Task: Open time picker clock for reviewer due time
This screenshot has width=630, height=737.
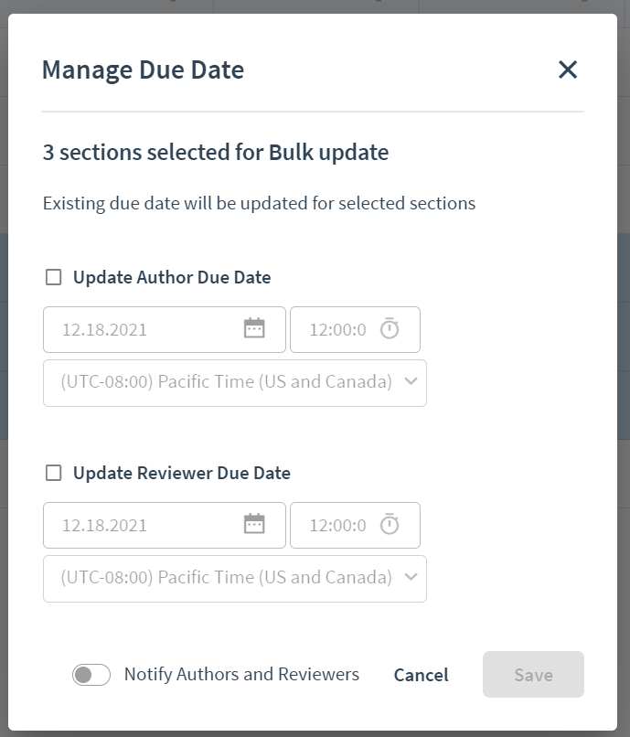Action: (390, 524)
